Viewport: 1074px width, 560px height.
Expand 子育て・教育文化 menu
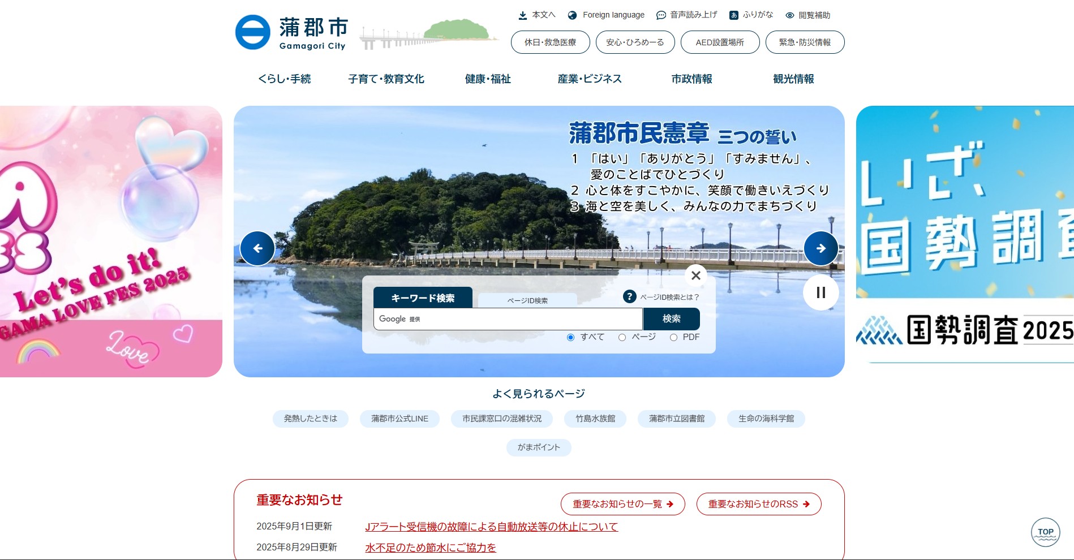tap(386, 79)
